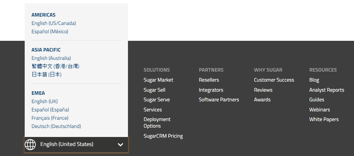Open Customer Success link
Viewport: 354px width, 156px height.
point(274,80)
